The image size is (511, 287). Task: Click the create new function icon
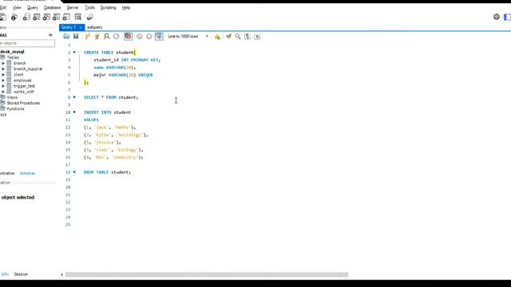click(66, 18)
